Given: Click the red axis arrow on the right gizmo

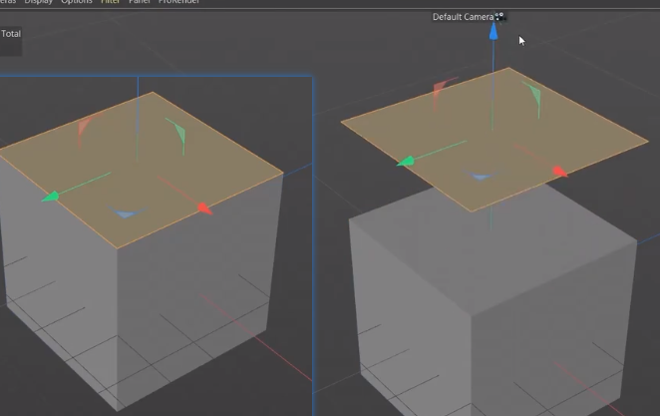Looking at the screenshot, I should click(560, 172).
